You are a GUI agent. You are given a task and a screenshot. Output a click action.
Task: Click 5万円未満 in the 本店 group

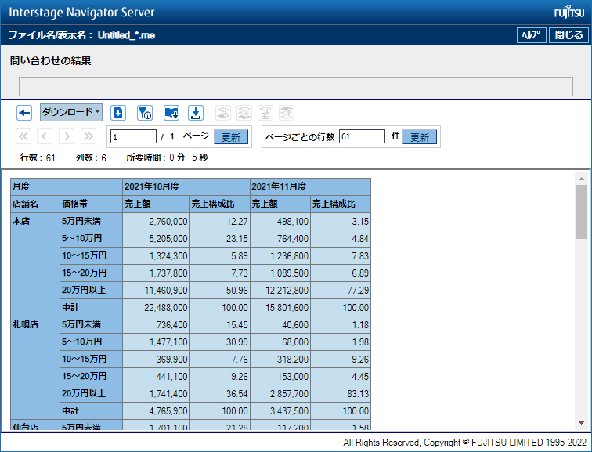91,221
